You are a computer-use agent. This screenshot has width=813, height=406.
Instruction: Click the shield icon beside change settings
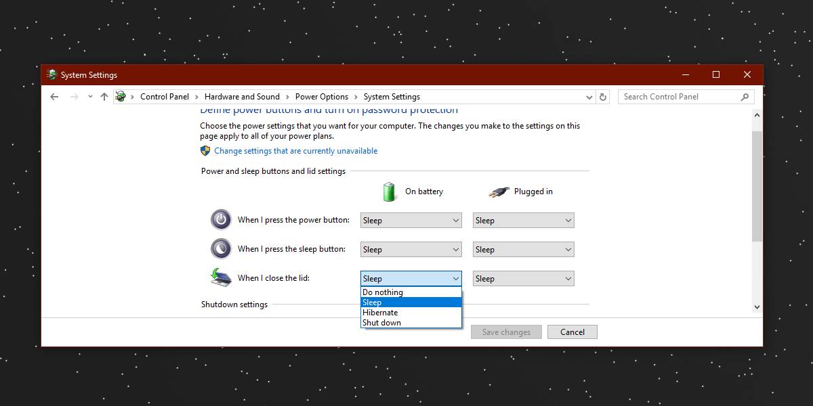[x=205, y=151]
